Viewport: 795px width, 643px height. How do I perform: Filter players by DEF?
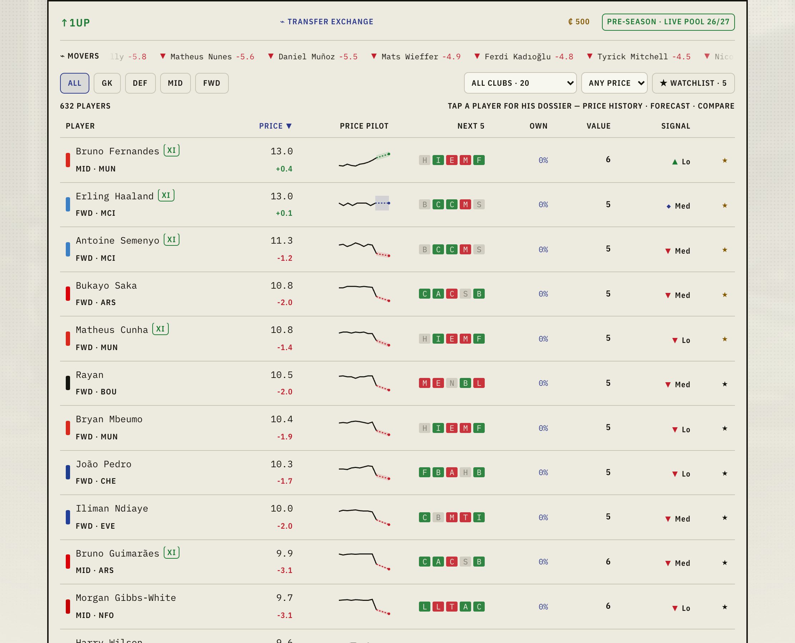(140, 83)
